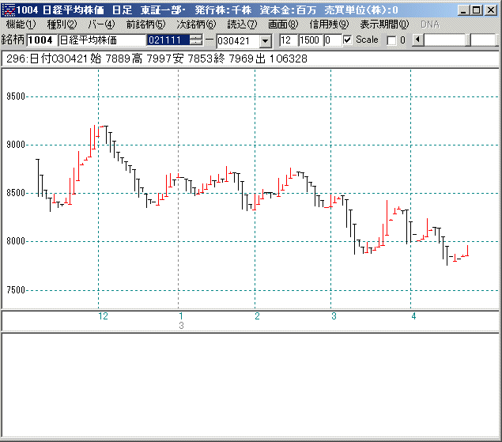Click the start date field 021111

point(168,40)
